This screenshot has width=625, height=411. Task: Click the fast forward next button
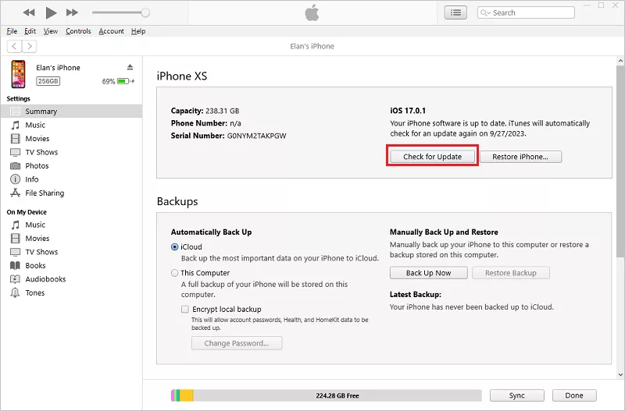coord(72,12)
